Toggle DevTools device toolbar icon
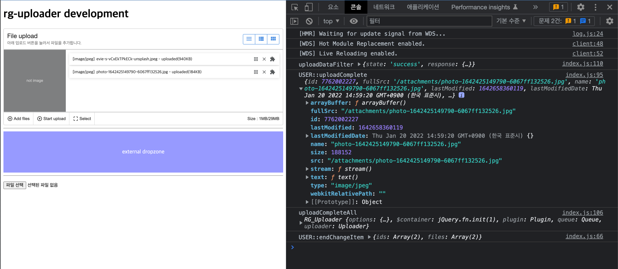Screen dimensions: 618x269 pos(309,7)
